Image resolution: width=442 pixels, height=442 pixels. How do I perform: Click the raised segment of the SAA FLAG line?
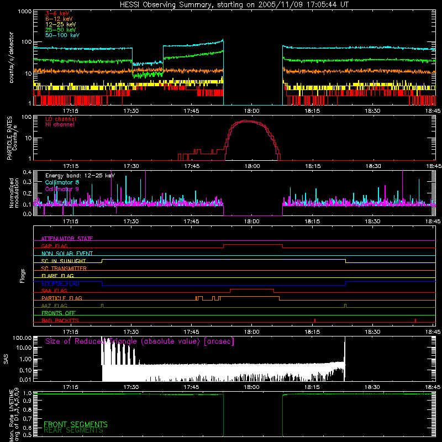[x=252, y=289]
